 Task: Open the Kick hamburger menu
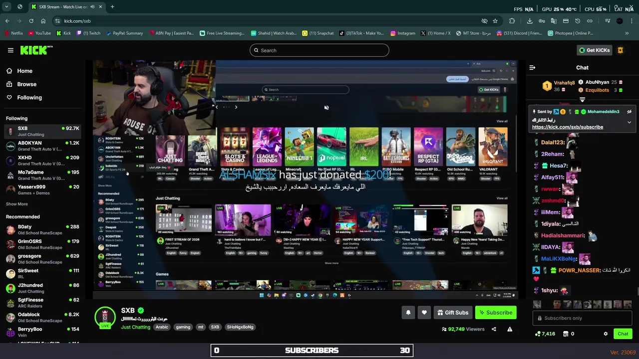tap(10, 50)
